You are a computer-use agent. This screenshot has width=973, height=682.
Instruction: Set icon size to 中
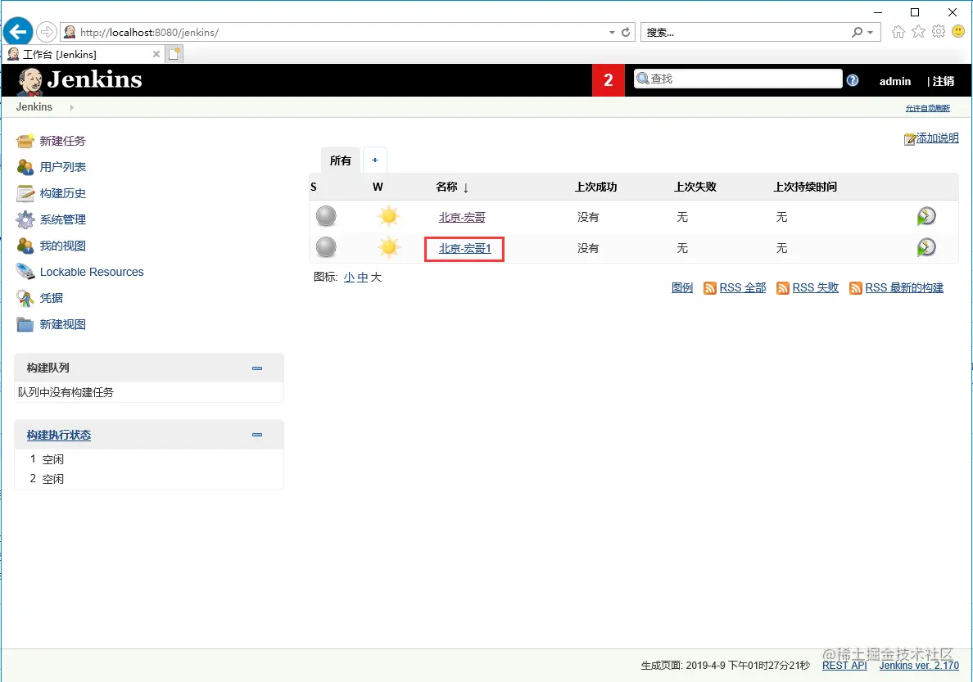(363, 278)
